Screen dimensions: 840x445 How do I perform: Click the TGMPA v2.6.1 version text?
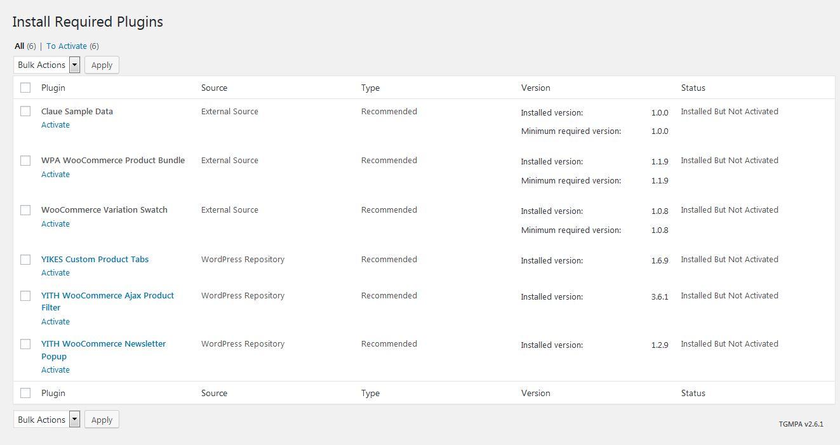coord(801,424)
